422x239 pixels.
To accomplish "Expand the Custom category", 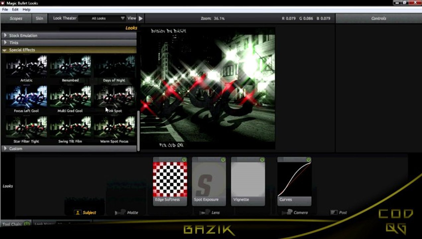I will pos(69,149).
